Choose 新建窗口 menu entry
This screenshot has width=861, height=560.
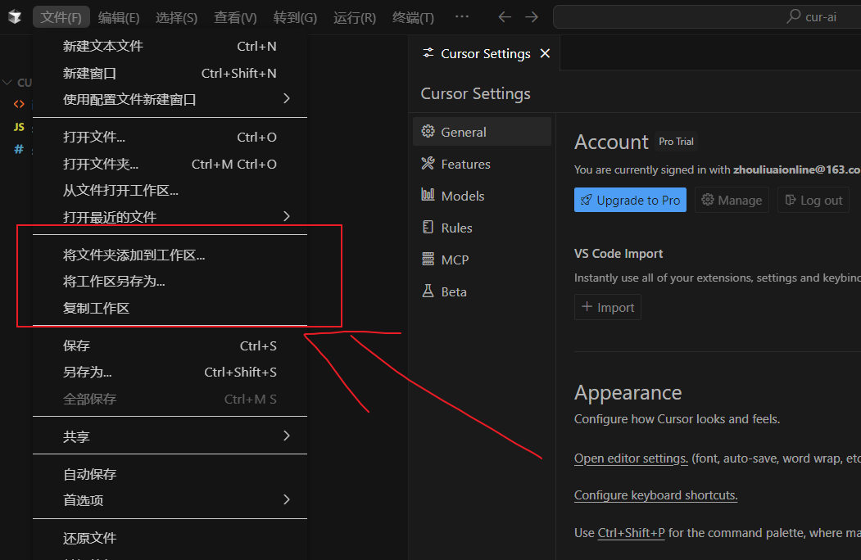(x=170, y=73)
